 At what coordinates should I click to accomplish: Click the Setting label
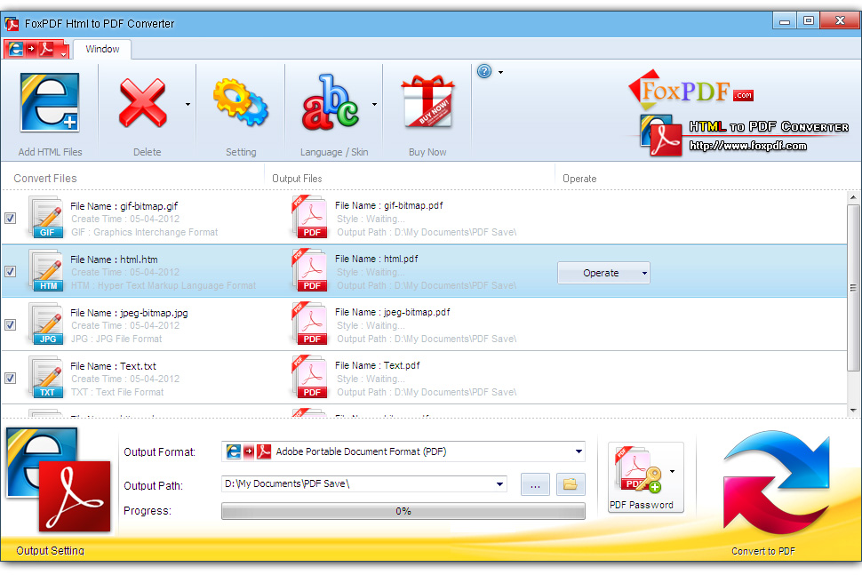coord(241,152)
